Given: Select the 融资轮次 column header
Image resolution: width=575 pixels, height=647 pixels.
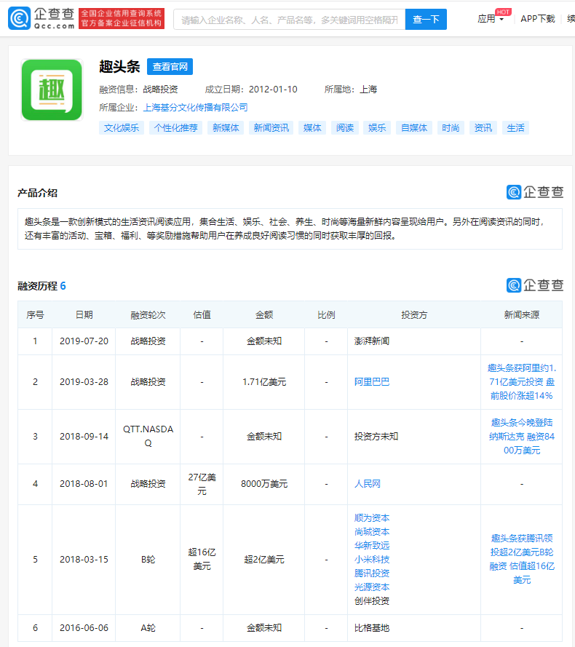Looking at the screenshot, I should (148, 315).
